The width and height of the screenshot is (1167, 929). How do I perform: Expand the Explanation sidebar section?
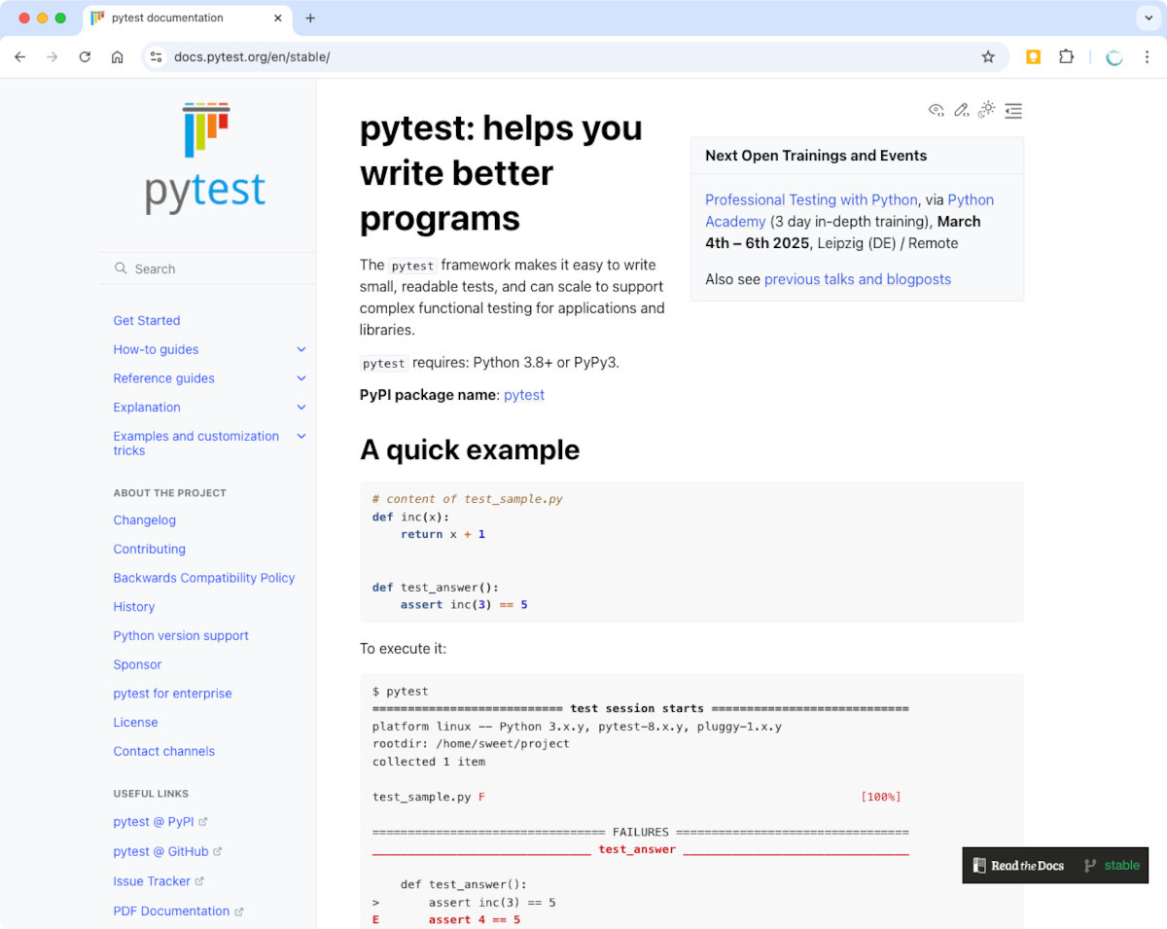click(x=301, y=408)
